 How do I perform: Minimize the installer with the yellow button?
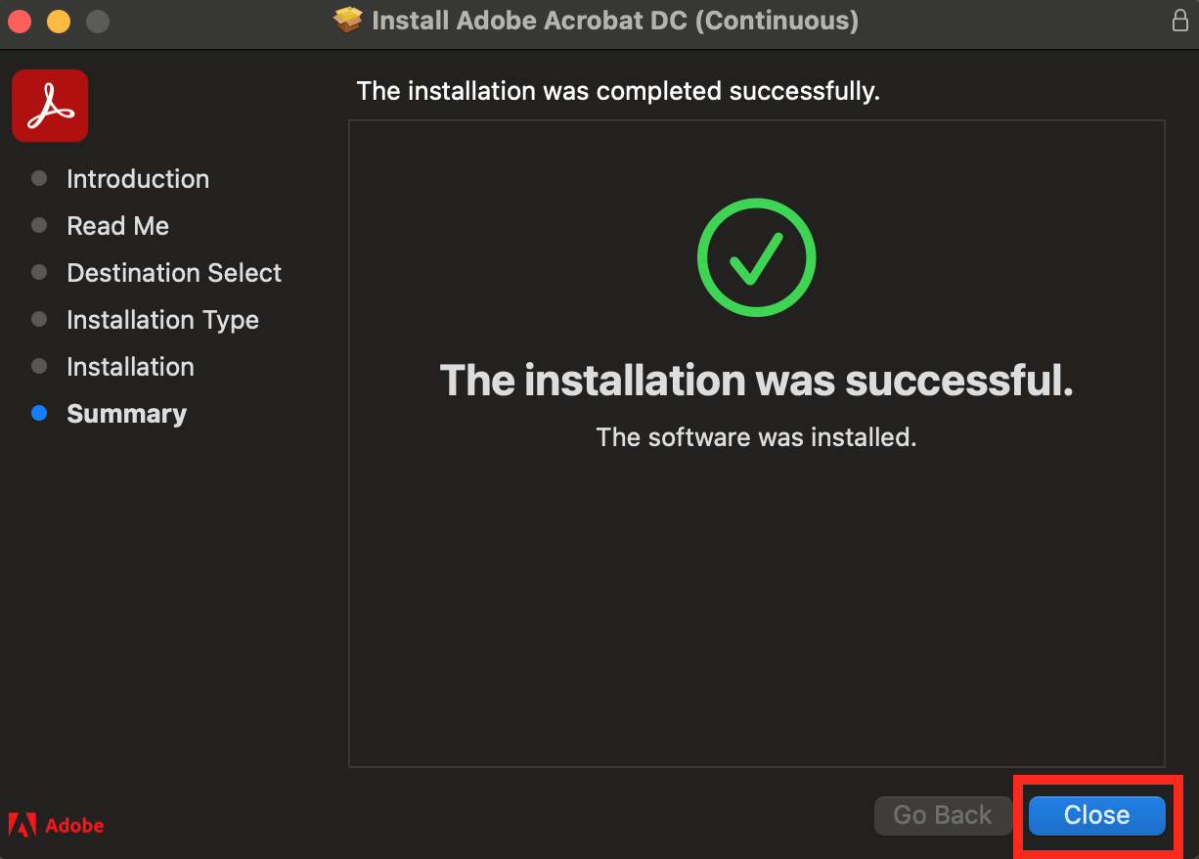click(59, 21)
